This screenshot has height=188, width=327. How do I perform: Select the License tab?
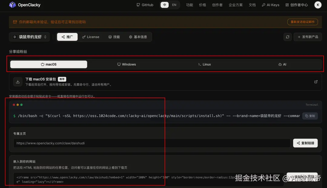pos(91,37)
